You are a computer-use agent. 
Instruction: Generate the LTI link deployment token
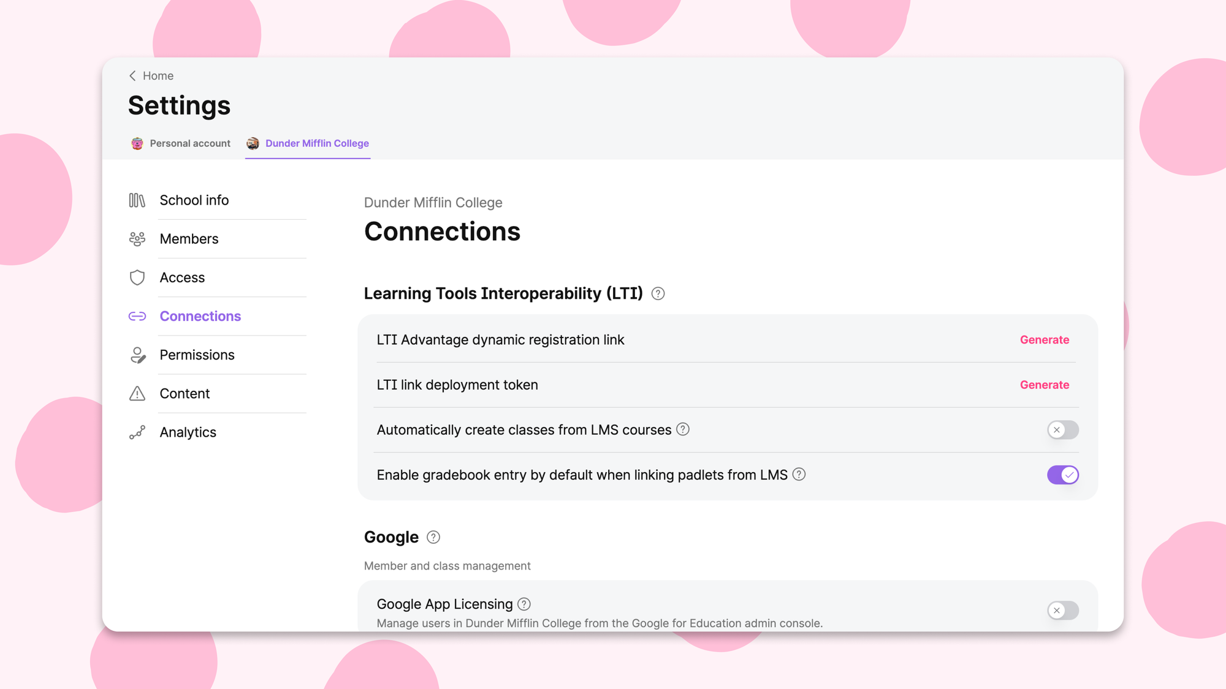pyautogui.click(x=1044, y=385)
